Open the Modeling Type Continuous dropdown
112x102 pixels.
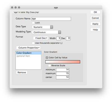point(46,32)
